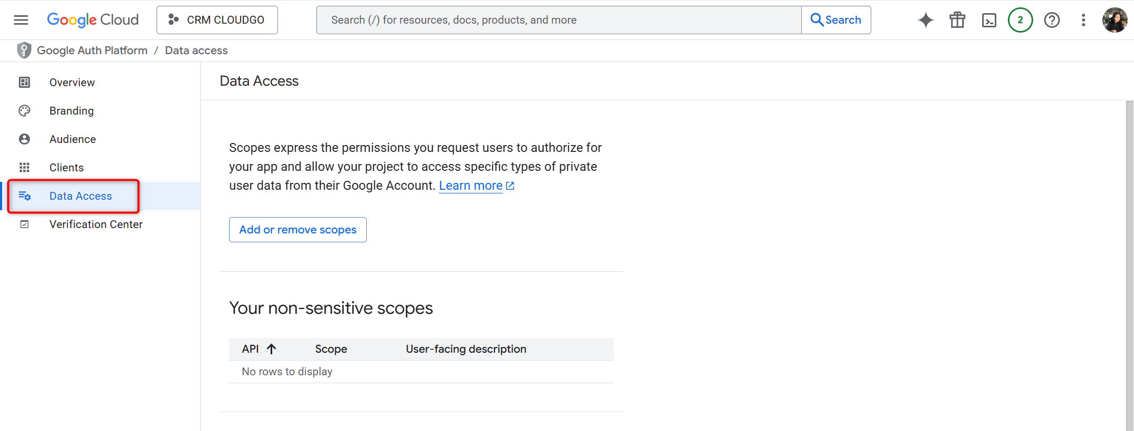Screen dimensions: 1134x431
Task: Click the user profile avatar
Action: point(1115,20)
